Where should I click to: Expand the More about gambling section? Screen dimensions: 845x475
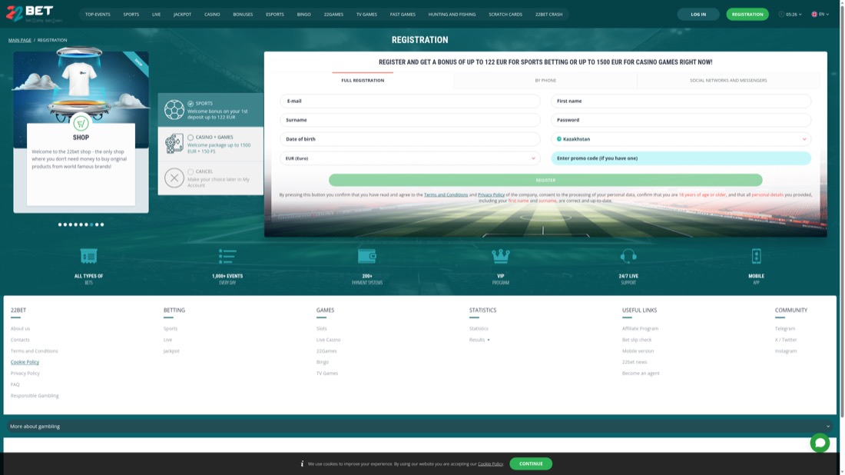tap(419, 427)
